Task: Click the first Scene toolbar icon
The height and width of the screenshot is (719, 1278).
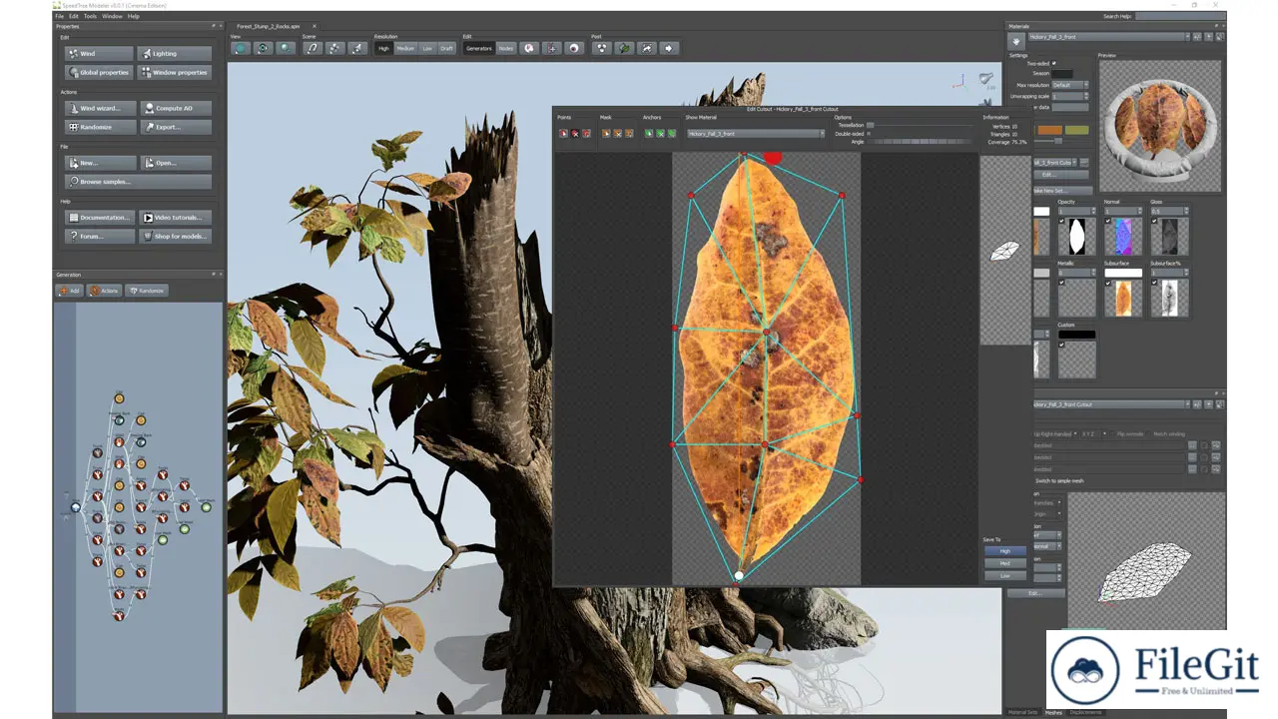Action: coord(313,48)
